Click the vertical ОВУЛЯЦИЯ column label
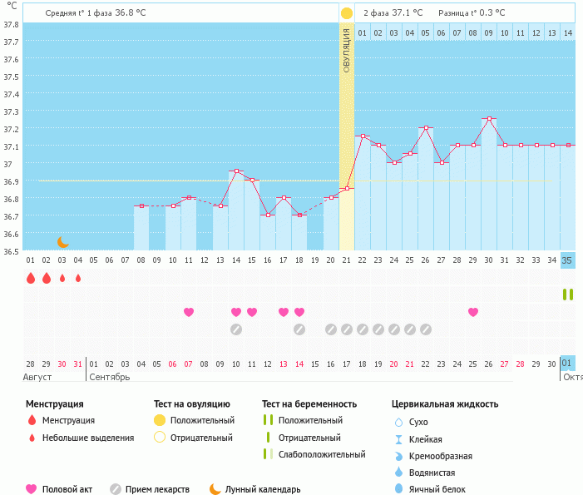The height and width of the screenshot is (495, 583). point(347,50)
